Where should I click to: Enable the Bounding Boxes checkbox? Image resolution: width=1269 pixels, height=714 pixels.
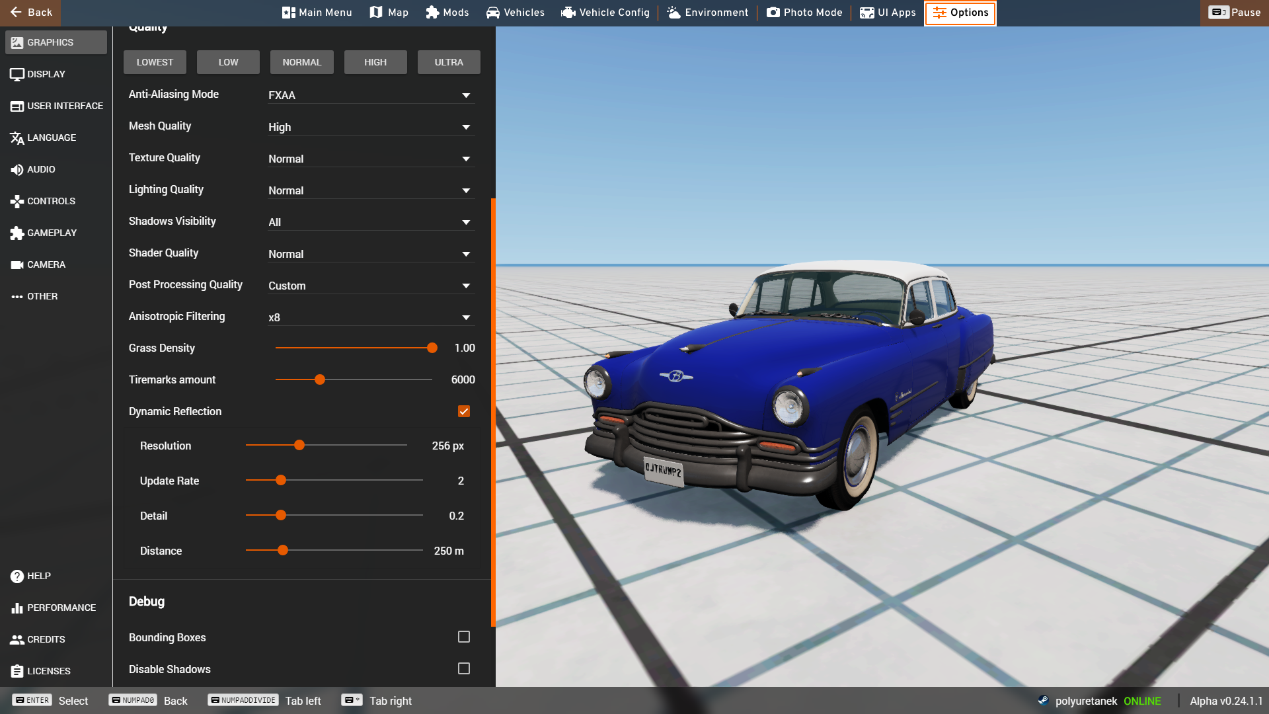pos(464,637)
